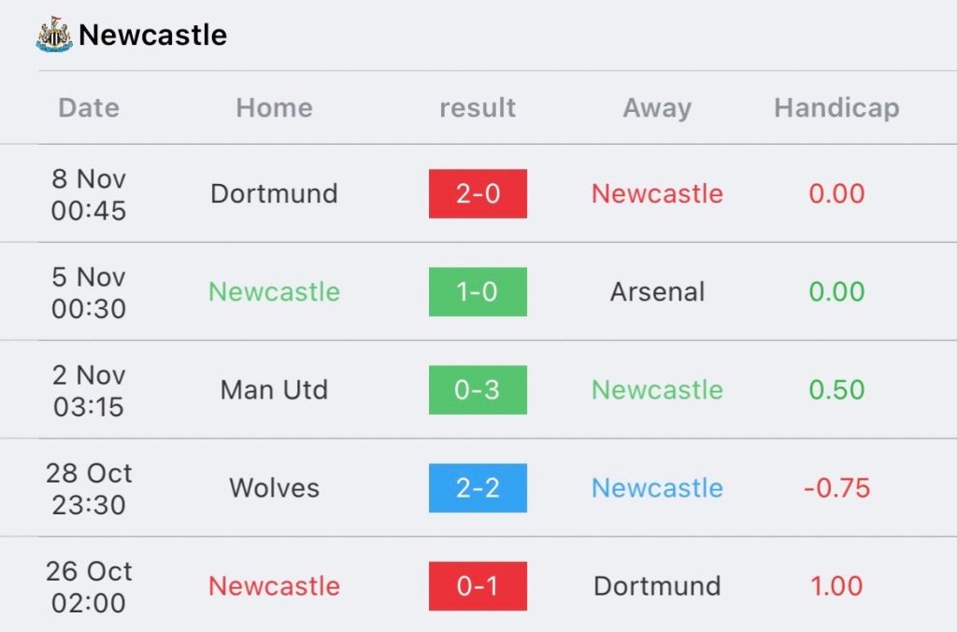Open the Man Utd team link
This screenshot has width=957, height=632.
(x=274, y=390)
